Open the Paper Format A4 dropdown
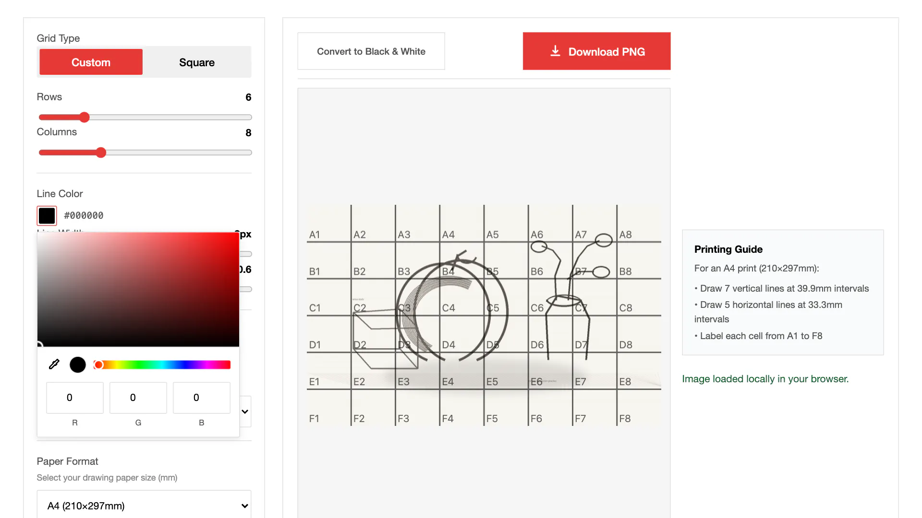This screenshot has height=518, width=922. coord(144,505)
